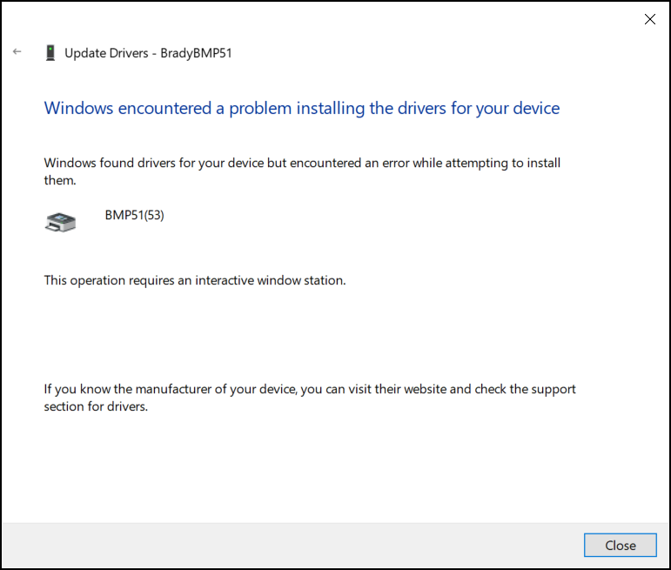The width and height of the screenshot is (671, 570).
Task: Select the BMP51(53) printer icon
Action: (60, 221)
